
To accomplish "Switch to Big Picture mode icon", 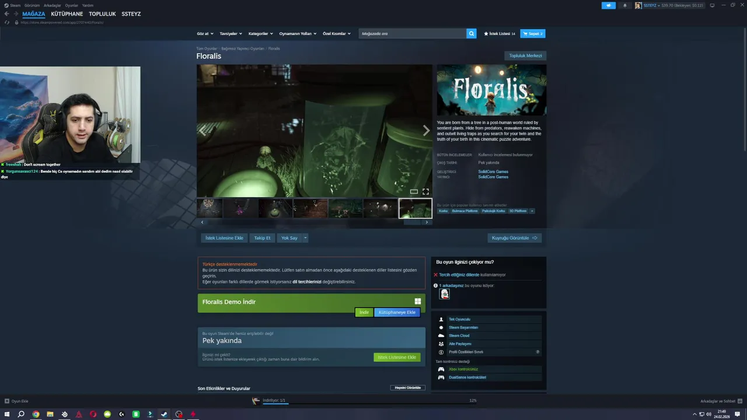I will click(712, 5).
